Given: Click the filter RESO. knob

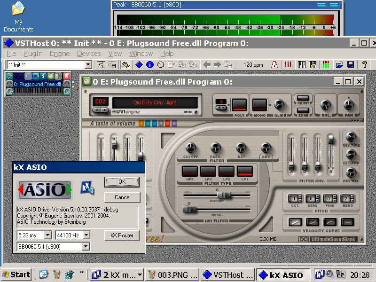Looking at the screenshot, I should coord(216,148).
